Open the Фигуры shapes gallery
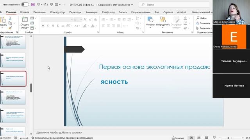 point(150,23)
